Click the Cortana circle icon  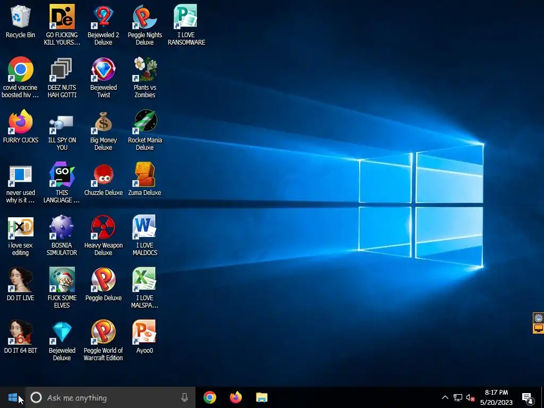click(36, 397)
